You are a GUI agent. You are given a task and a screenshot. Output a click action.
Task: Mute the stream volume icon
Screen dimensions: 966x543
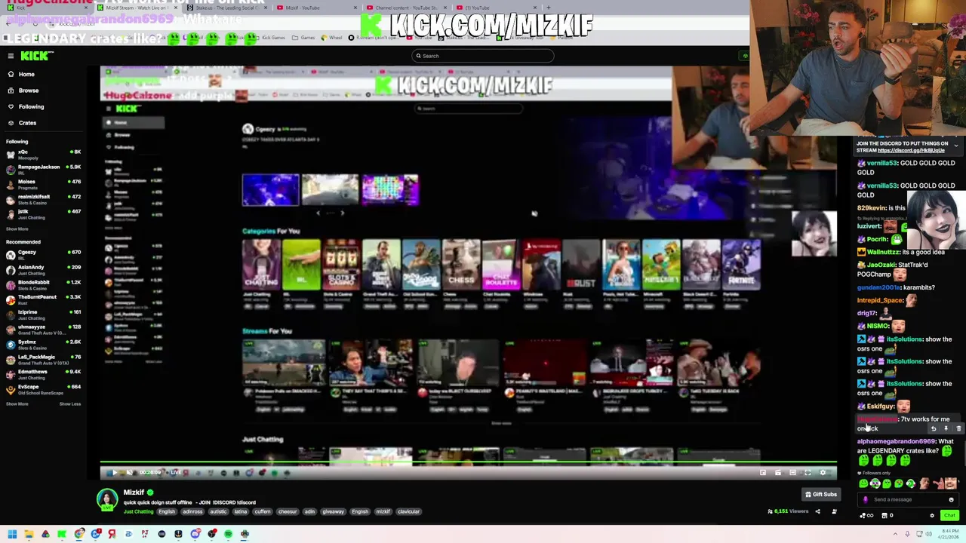(130, 473)
